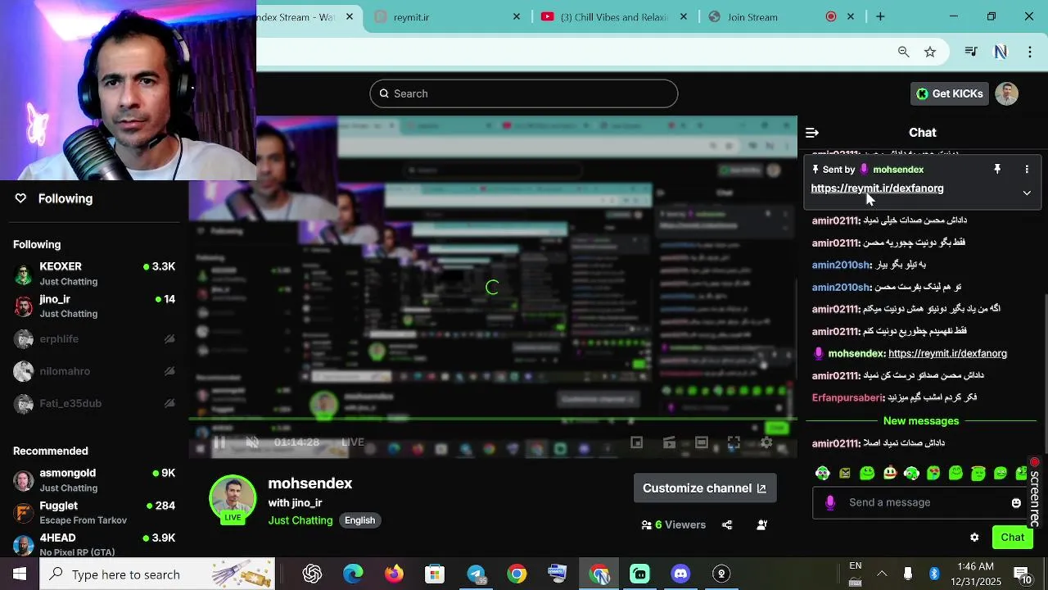Open offline channel erphlife
Image resolution: width=1048 pixels, height=590 pixels.
(94, 338)
